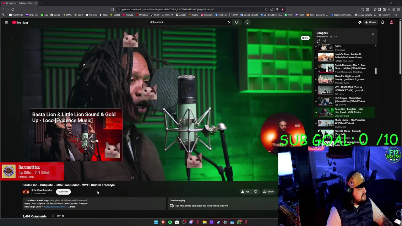Dislike the video with thumbs down
The image size is (402, 226).
click(256, 192)
